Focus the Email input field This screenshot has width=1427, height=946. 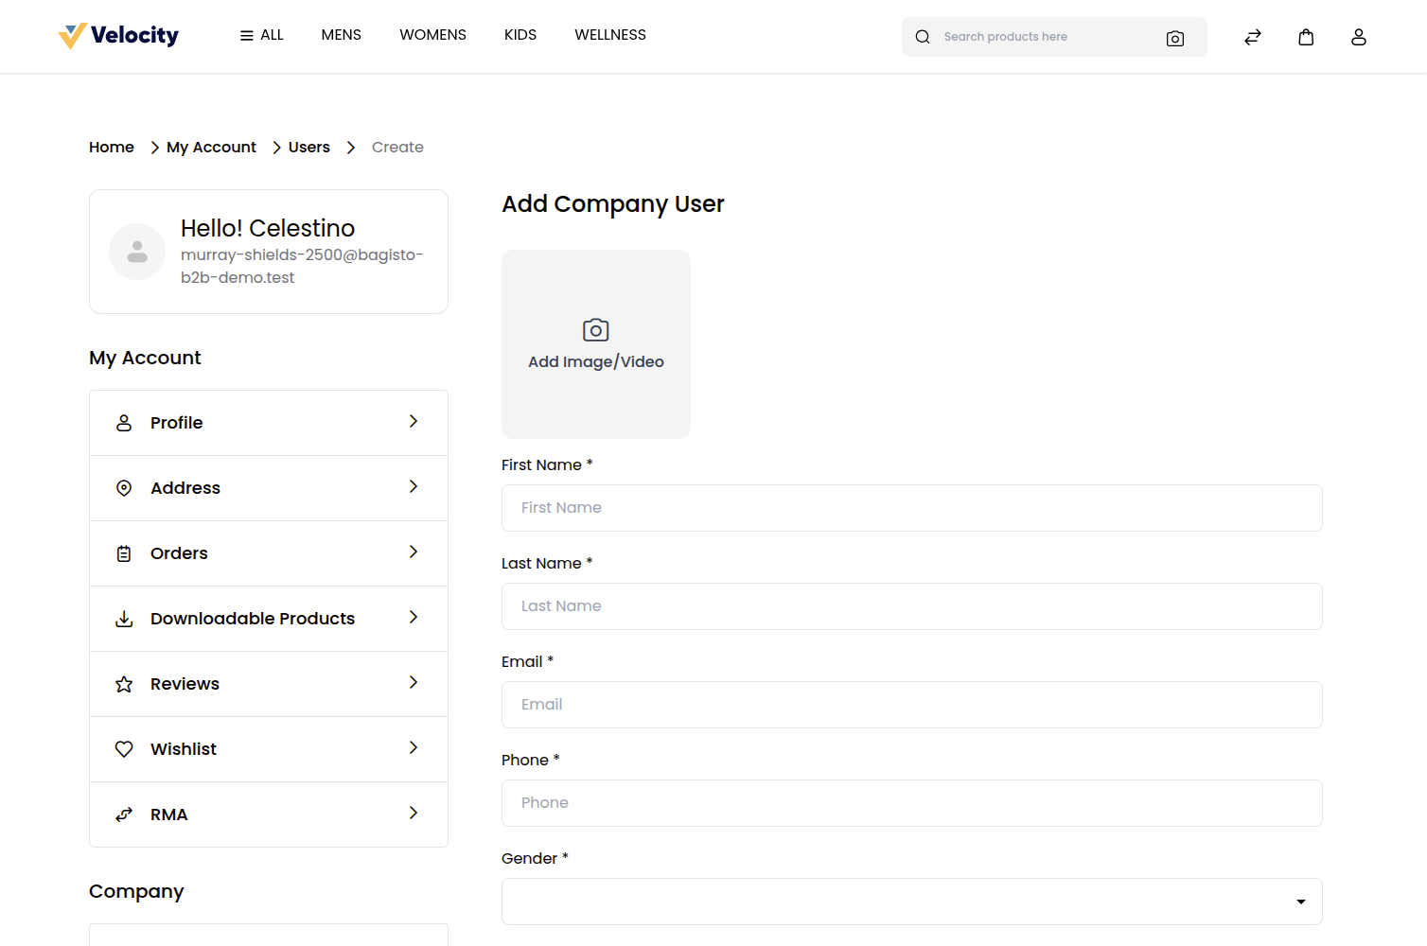pos(911,705)
